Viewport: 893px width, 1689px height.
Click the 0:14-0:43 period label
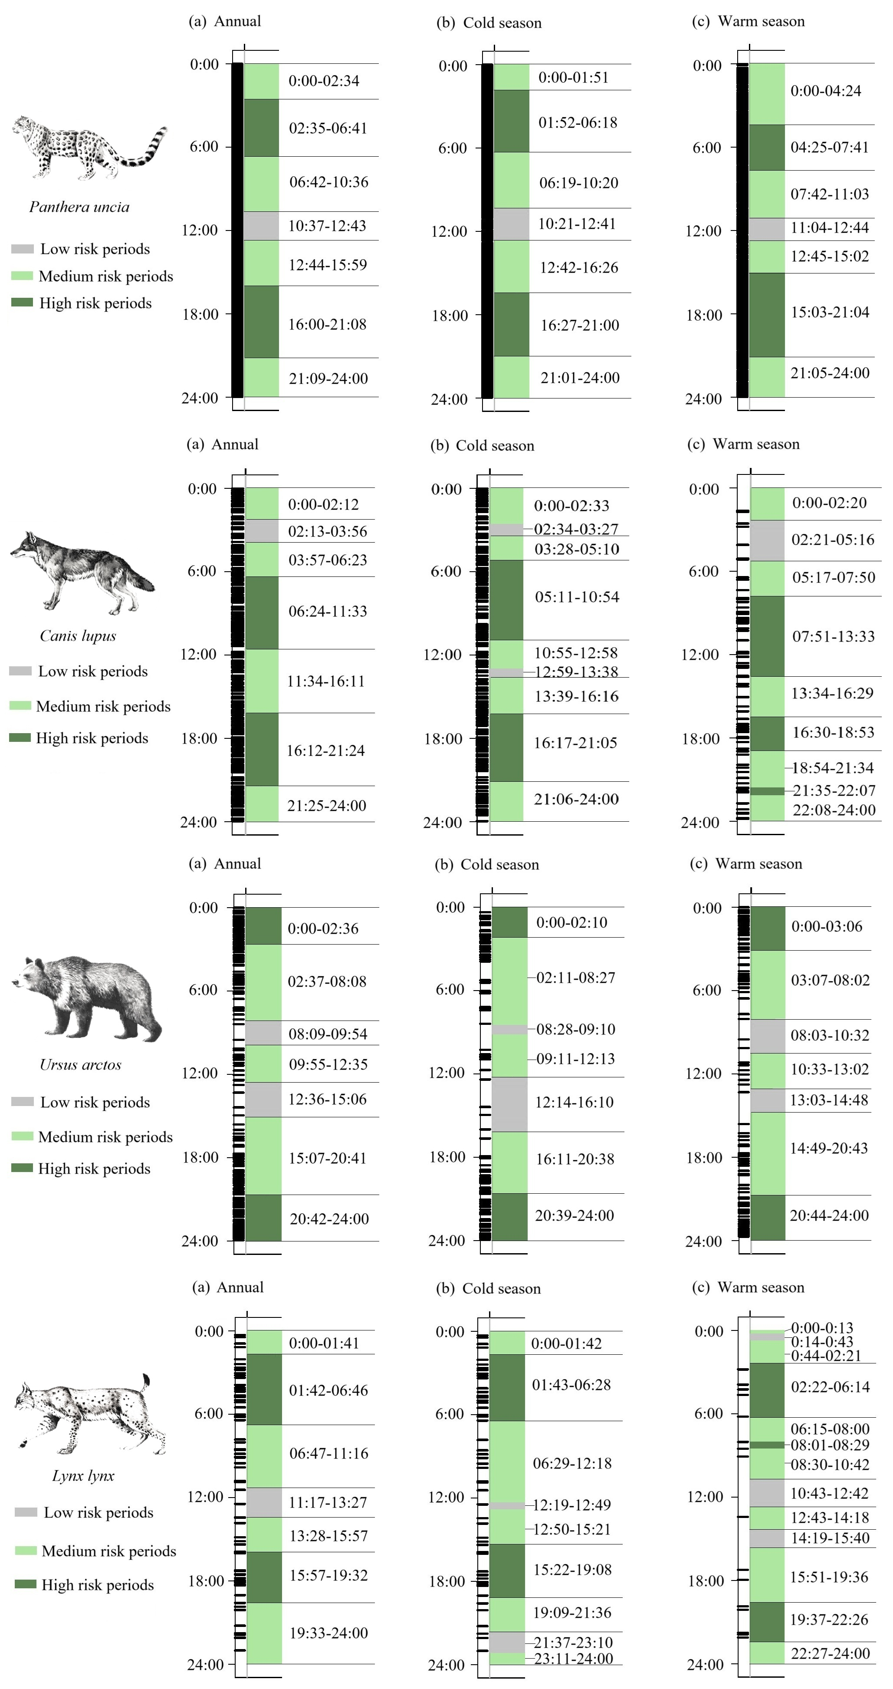pos(821,1341)
